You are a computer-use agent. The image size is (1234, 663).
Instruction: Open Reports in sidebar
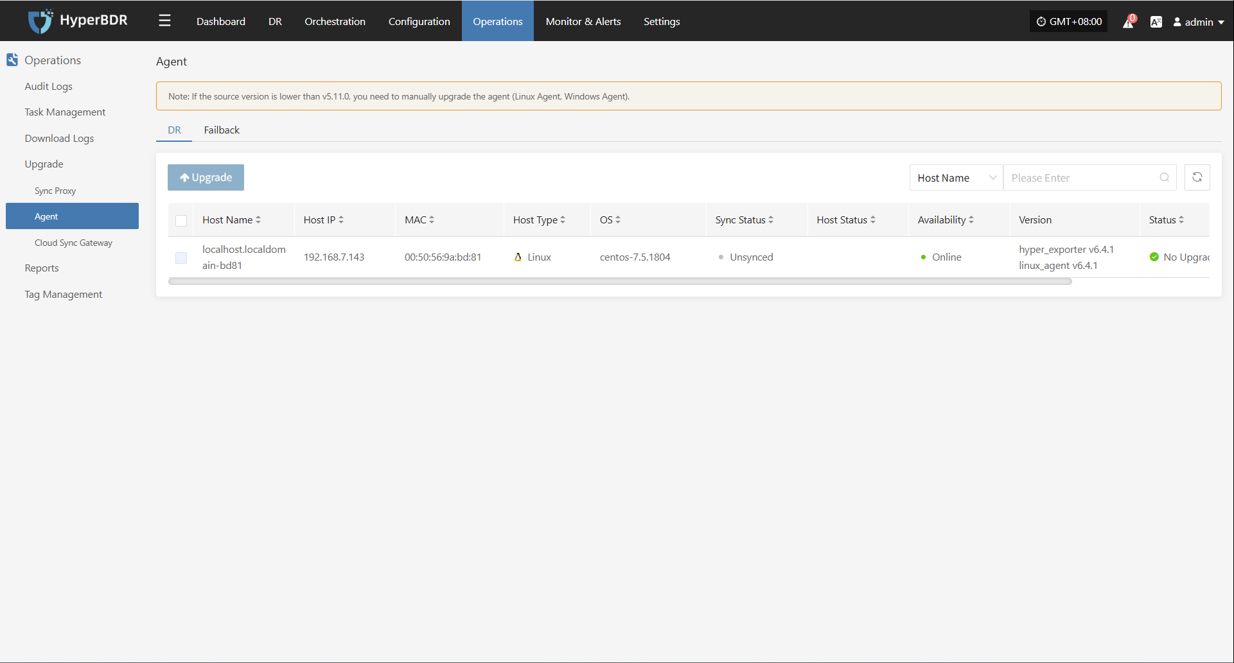point(42,268)
